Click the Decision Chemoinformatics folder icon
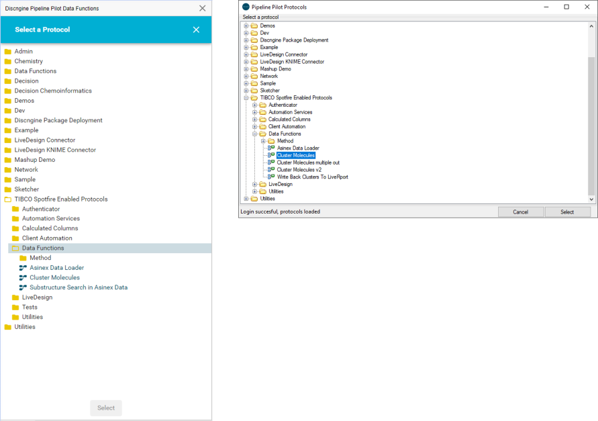Screen dimensions: 598x421 [x=7, y=91]
